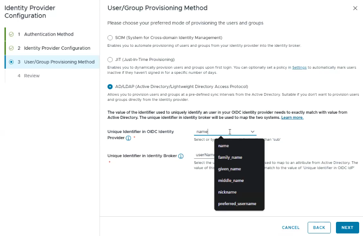Open the Learn more link
The width and height of the screenshot is (363, 236).
point(292,118)
